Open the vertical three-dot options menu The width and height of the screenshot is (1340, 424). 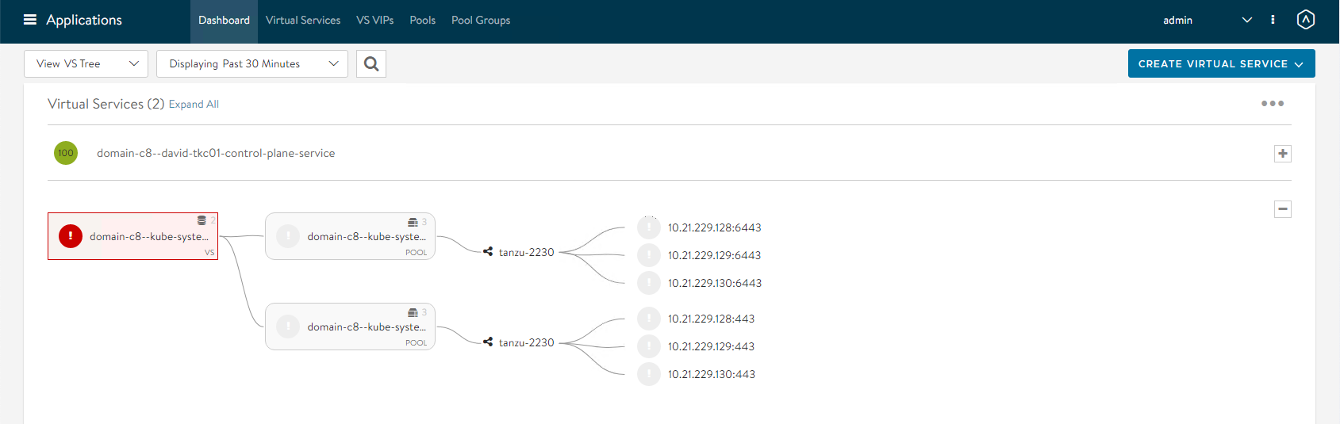coord(1273,20)
